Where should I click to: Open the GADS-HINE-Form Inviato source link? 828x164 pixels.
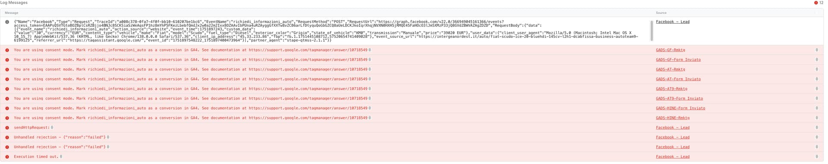[680, 108]
